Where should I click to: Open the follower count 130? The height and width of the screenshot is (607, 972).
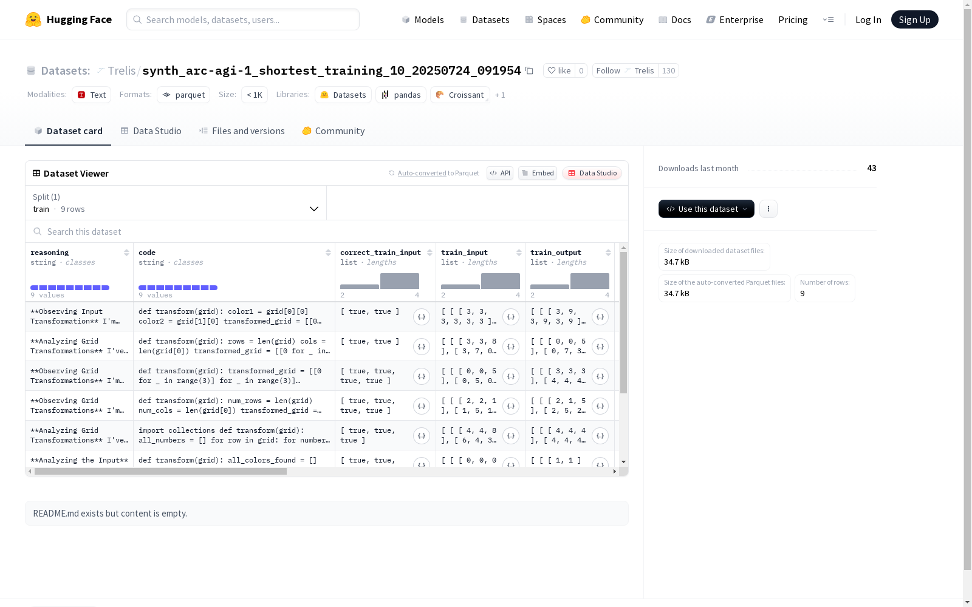coord(668,70)
